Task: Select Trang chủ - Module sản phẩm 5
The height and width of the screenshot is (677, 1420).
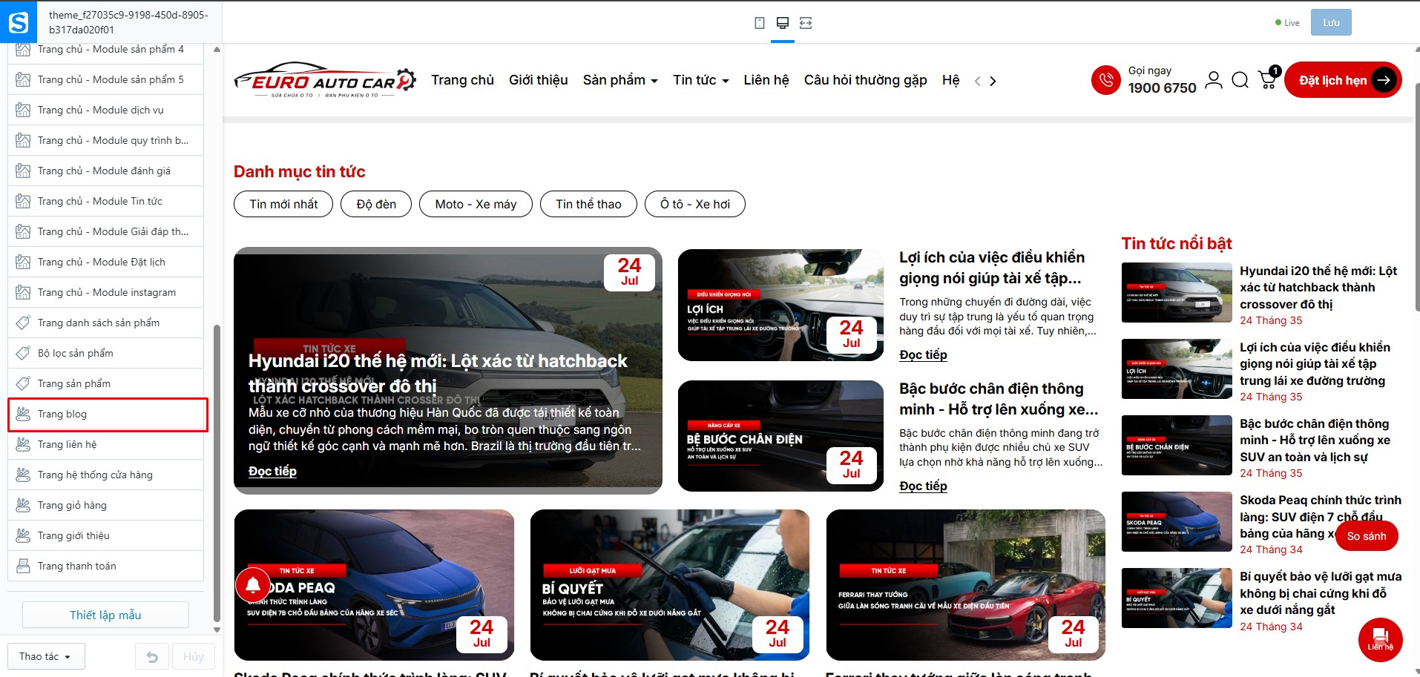Action: coord(106,79)
